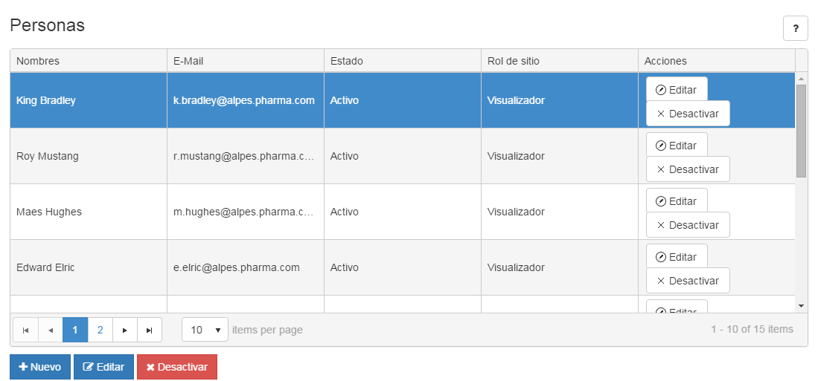Open the help question mark button

[795, 28]
